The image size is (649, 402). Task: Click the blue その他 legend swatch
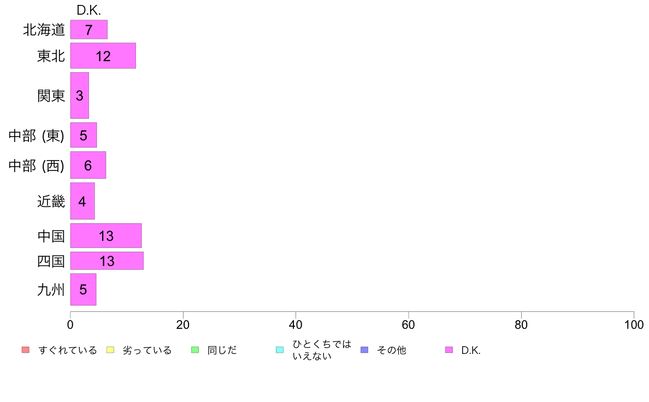click(364, 350)
